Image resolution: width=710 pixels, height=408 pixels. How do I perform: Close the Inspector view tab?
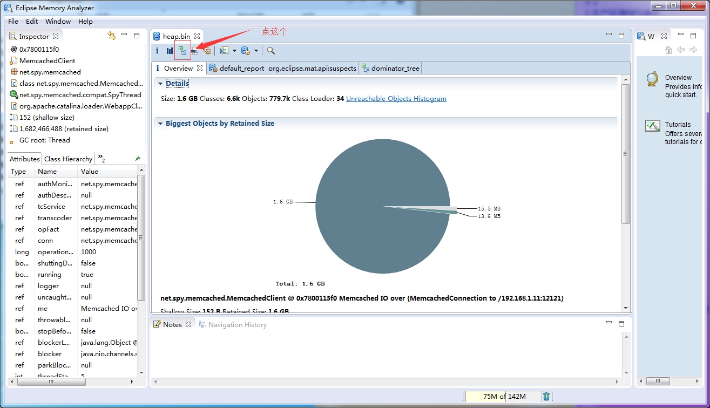pos(55,36)
